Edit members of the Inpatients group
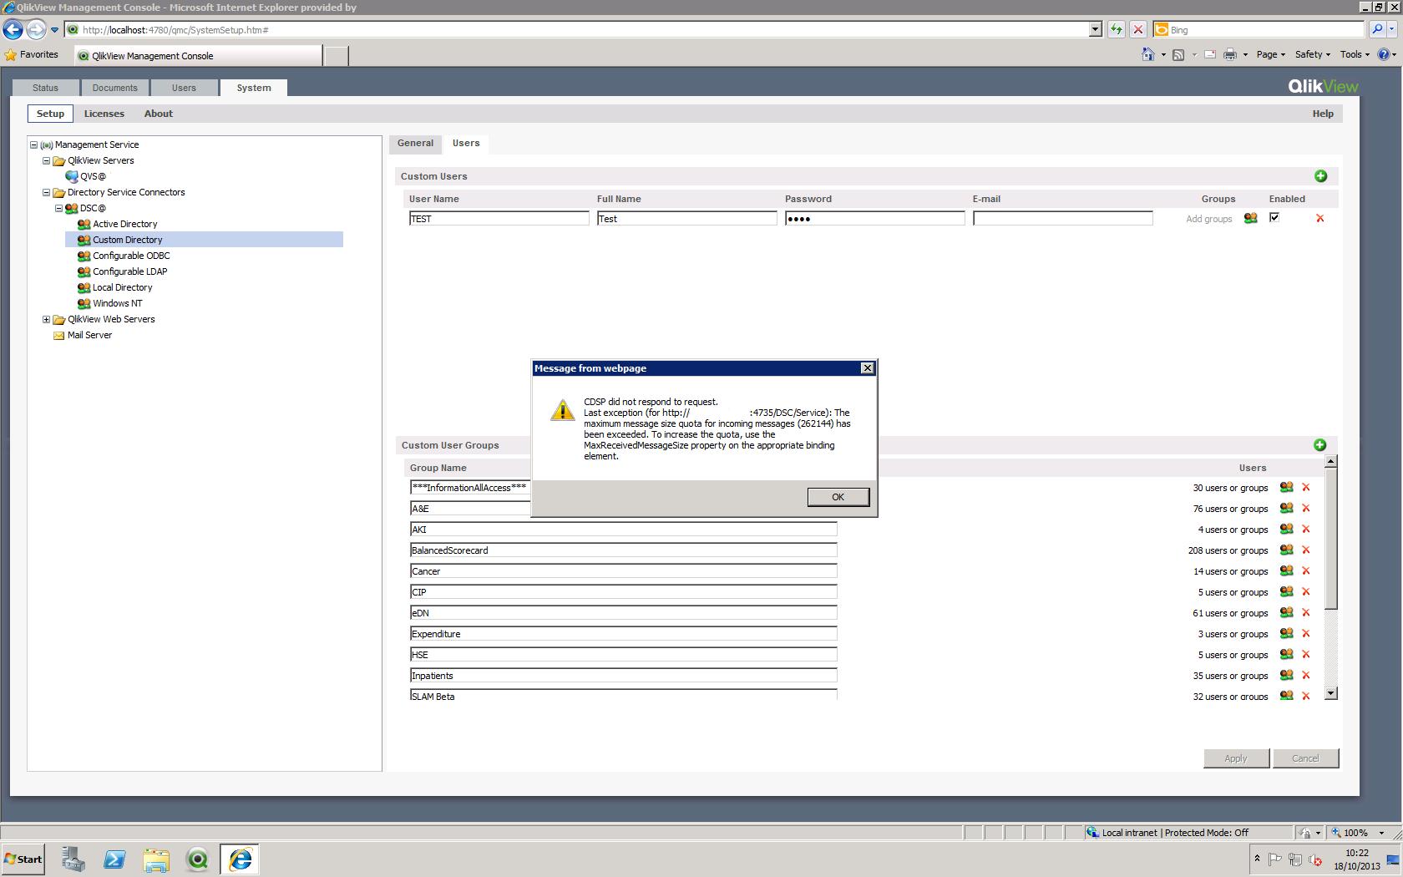 (x=1286, y=675)
